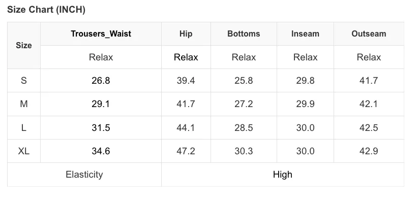Select the L size row label
The height and width of the screenshot is (203, 419).
[24, 128]
